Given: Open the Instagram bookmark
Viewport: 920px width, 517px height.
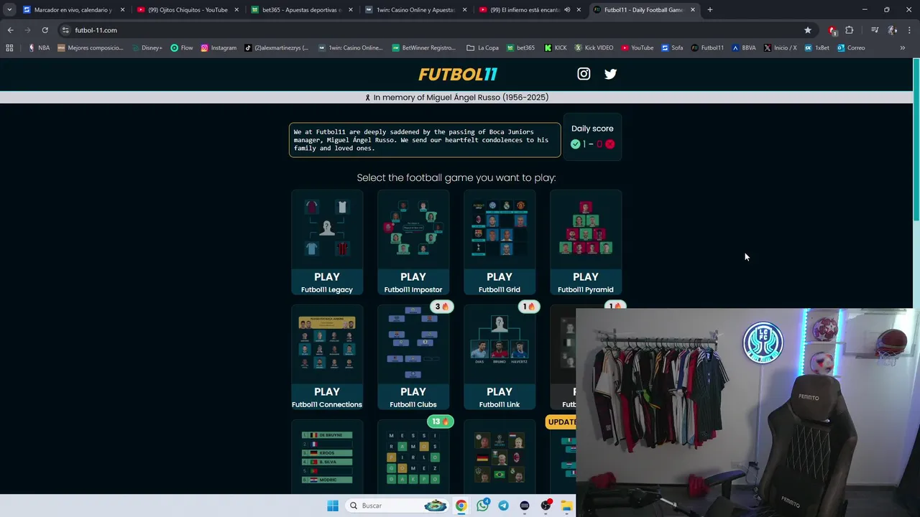Looking at the screenshot, I should coord(218,48).
